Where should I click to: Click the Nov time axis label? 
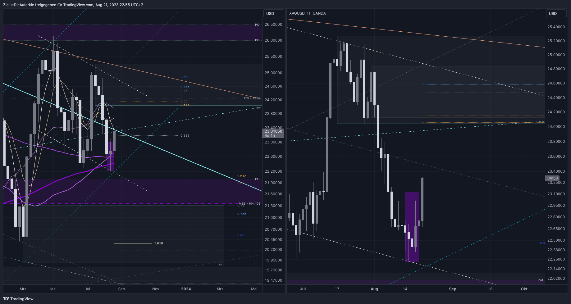[x=156, y=289]
